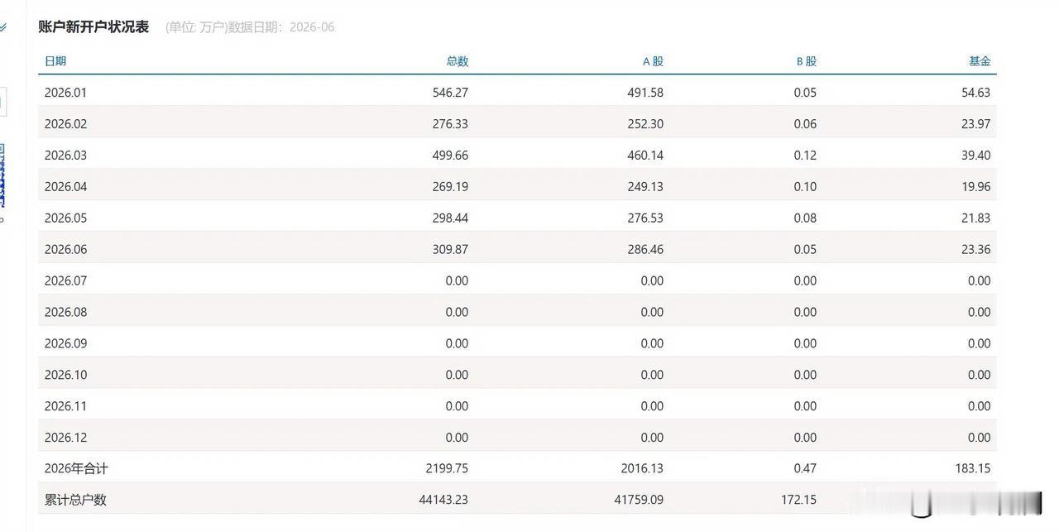
Task: Click the 累计总户数 row label
Action: [75, 501]
